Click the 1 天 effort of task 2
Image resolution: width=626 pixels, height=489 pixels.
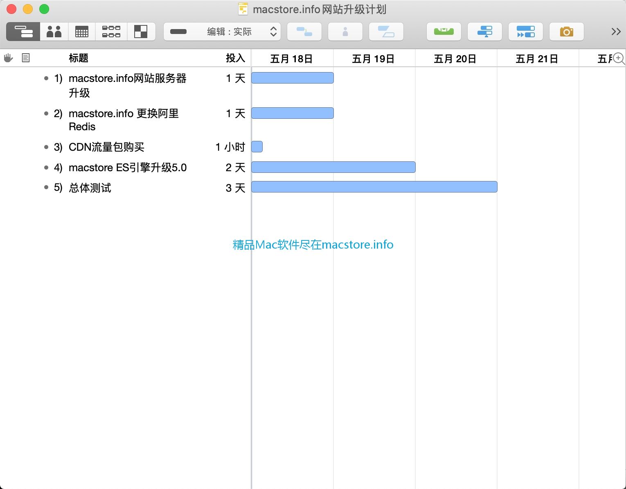[x=236, y=113]
